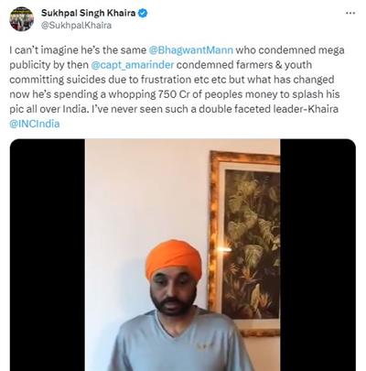Open the Sukhpal Singh Khaira display name
Screen dimensions: 366x371
(89, 13)
